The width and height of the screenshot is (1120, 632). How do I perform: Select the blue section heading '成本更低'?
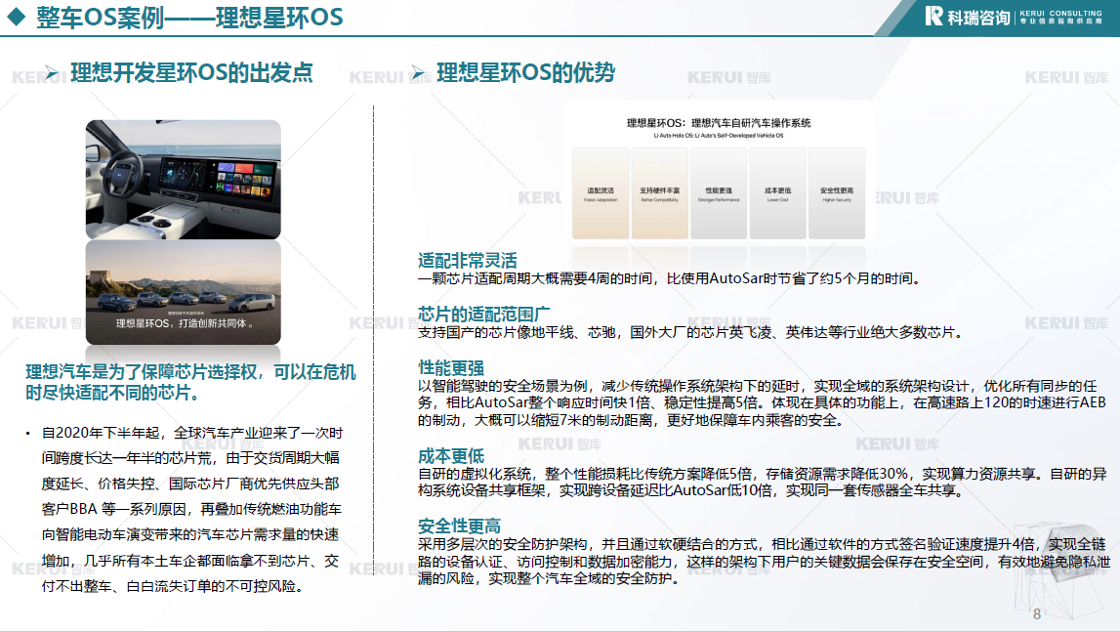coord(451,455)
